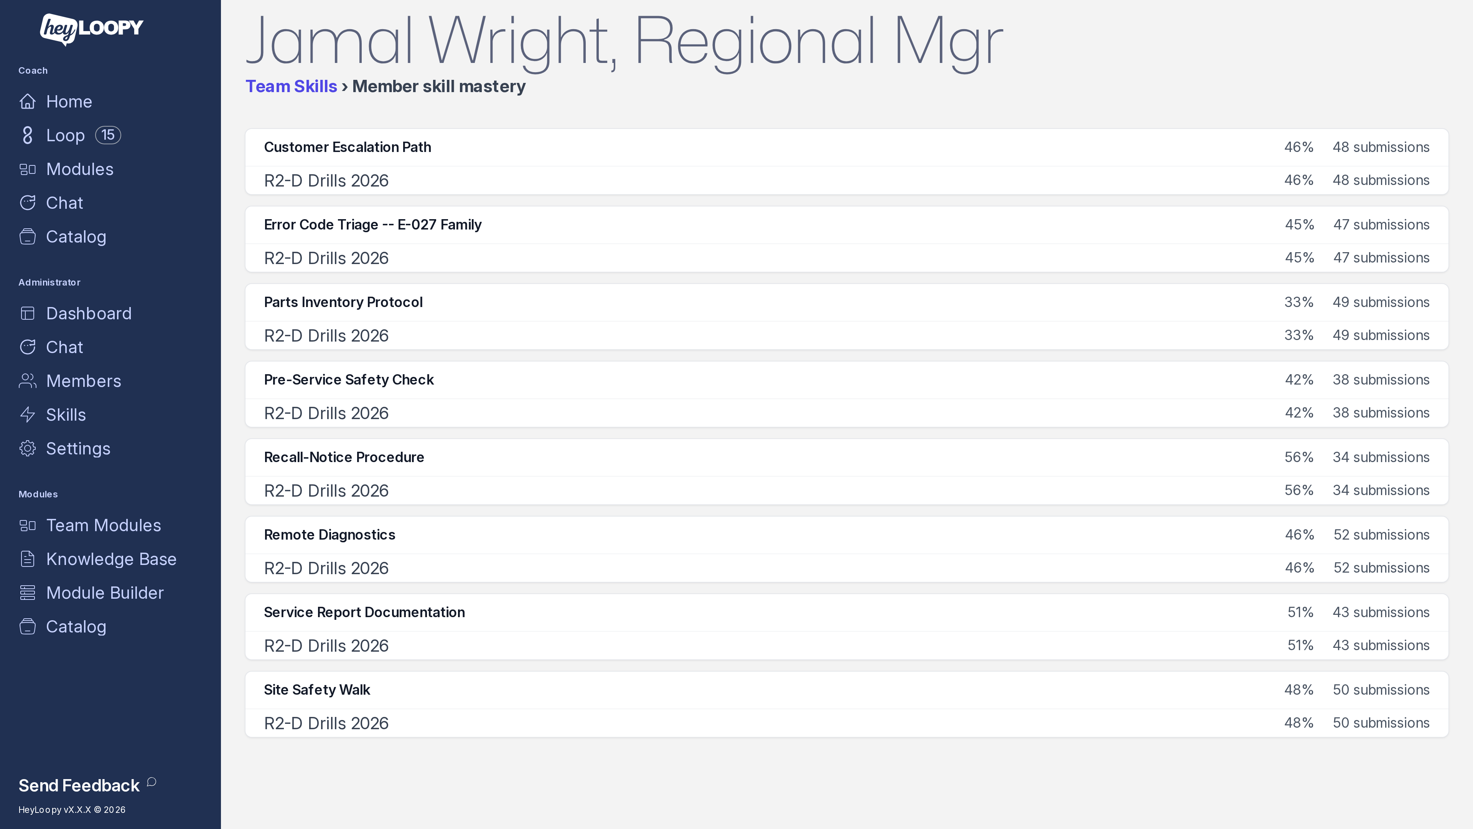The height and width of the screenshot is (829, 1473).
Task: Click the Home house icon
Action: [28, 101]
